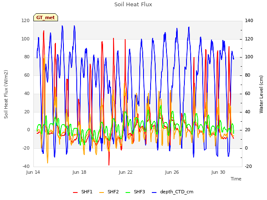Click the left axis -40 tick label

26,166
